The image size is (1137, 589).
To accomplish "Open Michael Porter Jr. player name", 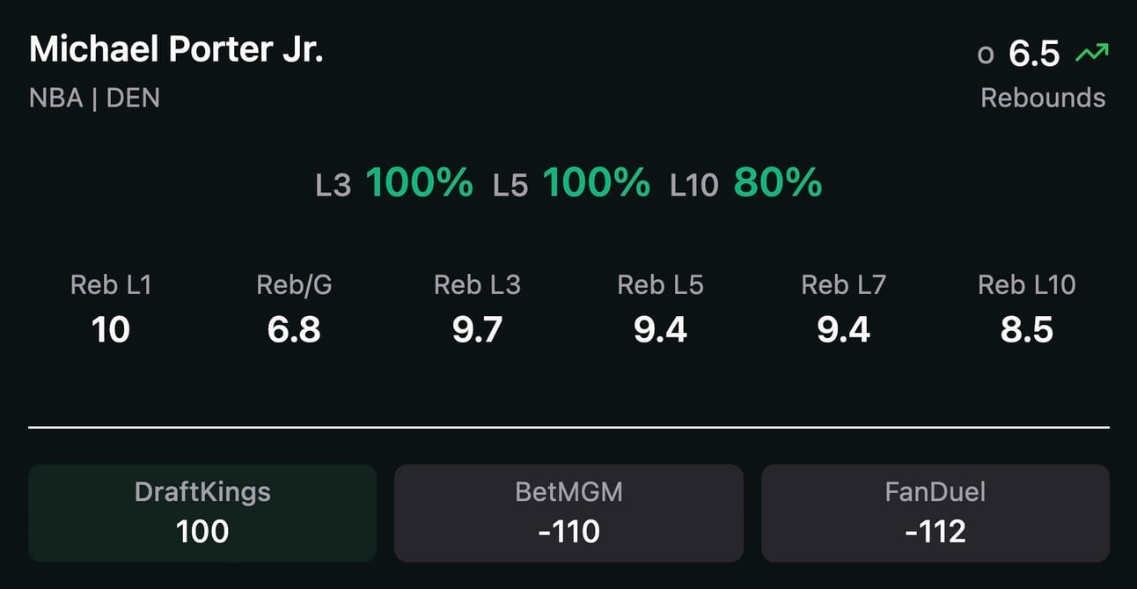I will 176,50.
